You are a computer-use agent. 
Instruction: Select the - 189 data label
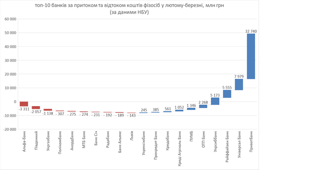[x=120, y=115]
